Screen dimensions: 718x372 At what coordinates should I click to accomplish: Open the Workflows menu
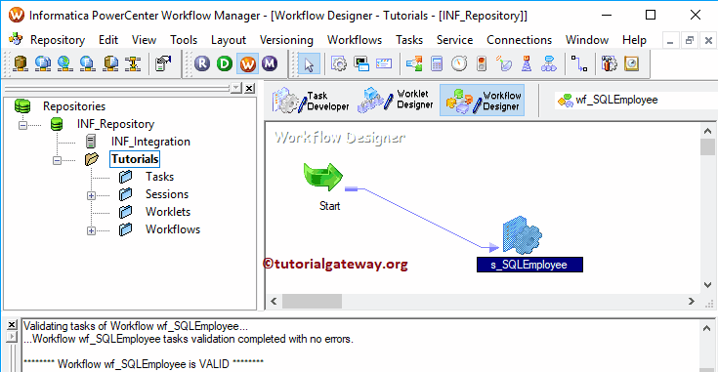tap(355, 40)
